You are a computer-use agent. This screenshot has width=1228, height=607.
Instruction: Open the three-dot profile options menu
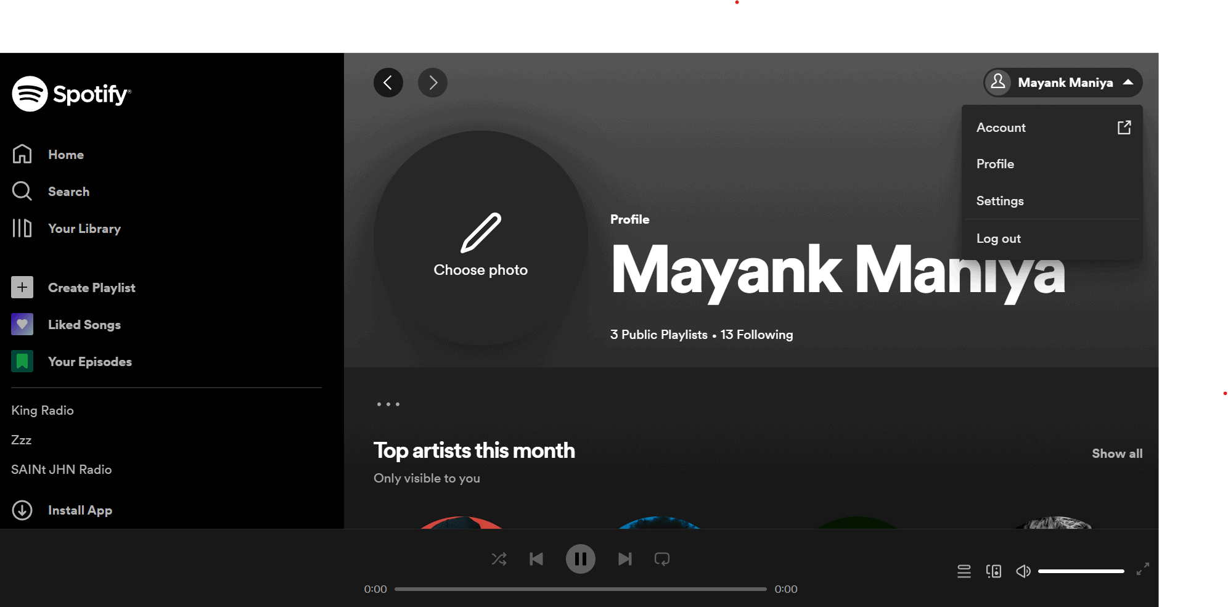pos(388,404)
